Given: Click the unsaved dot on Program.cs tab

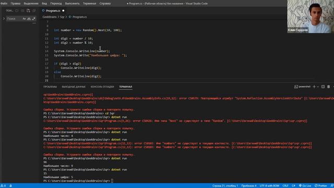Looking at the screenshot, I should (63, 10).
